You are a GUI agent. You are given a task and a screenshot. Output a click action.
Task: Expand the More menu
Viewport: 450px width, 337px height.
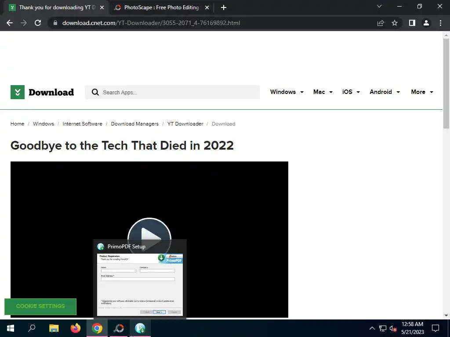click(x=422, y=92)
